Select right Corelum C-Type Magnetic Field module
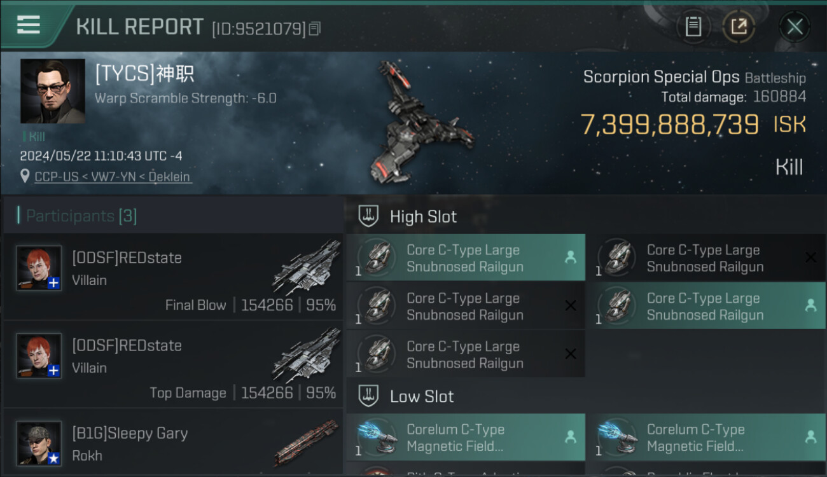 click(x=706, y=438)
